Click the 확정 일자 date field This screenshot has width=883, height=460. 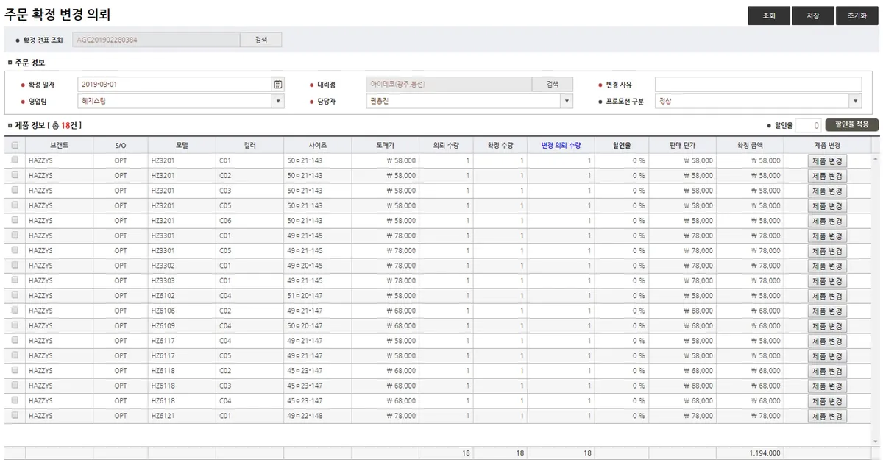pos(174,84)
